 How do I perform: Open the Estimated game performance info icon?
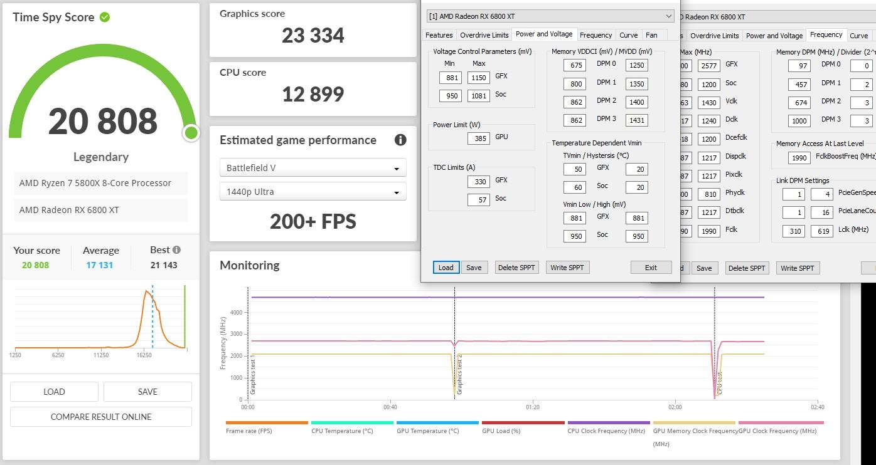pos(400,140)
